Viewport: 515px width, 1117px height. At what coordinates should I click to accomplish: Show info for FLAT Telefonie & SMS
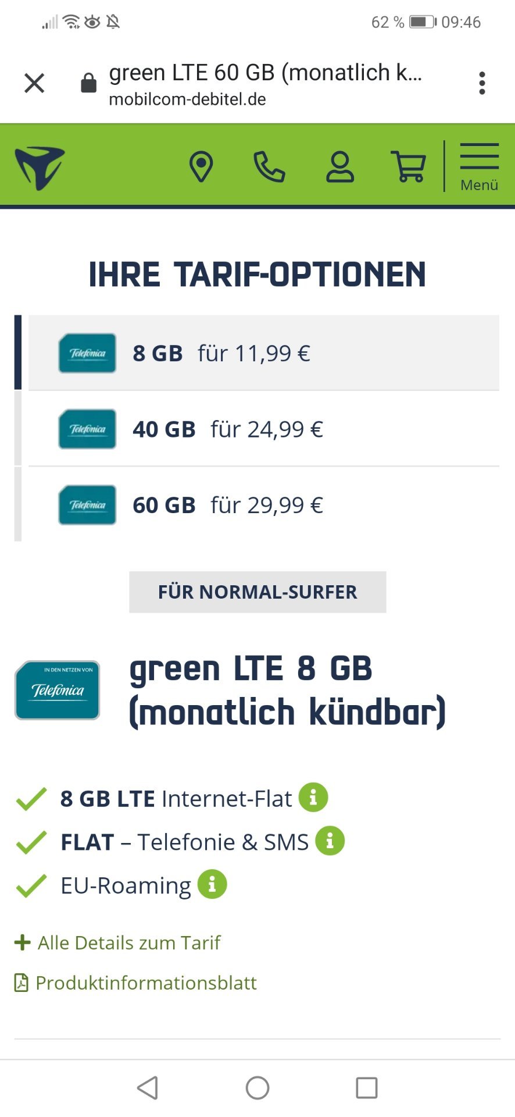click(x=330, y=841)
